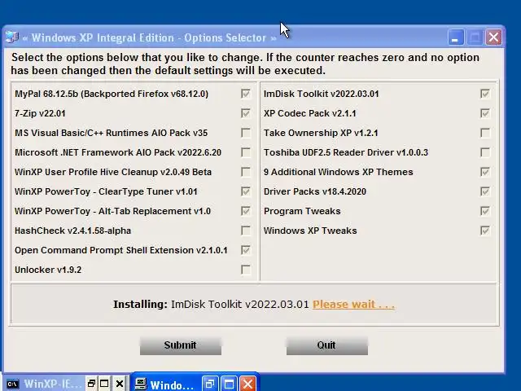Image resolution: width=521 pixels, height=391 pixels.
Task: Enable Microsoft .NET Framework AIO Pack checkbox
Action: (x=246, y=152)
